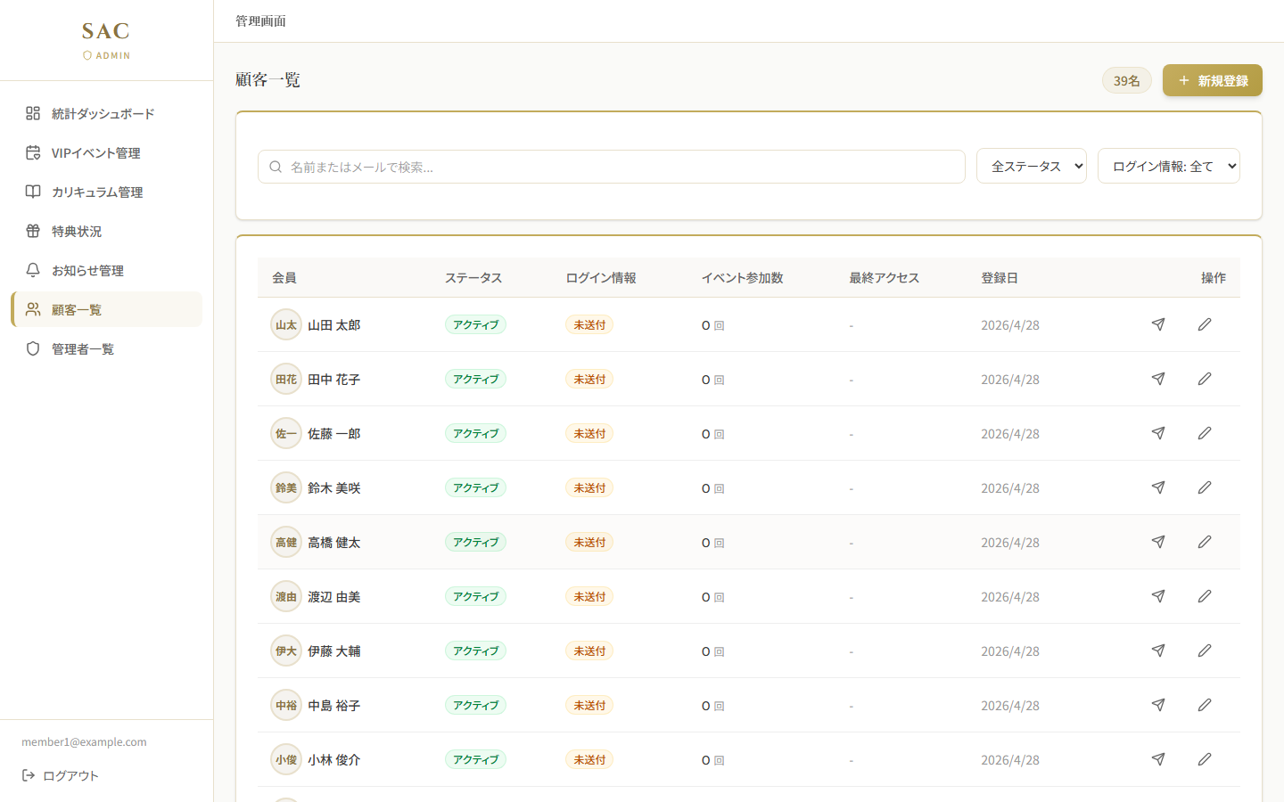
Task: Send login info to 渡辺 由美
Action: coord(1158,596)
